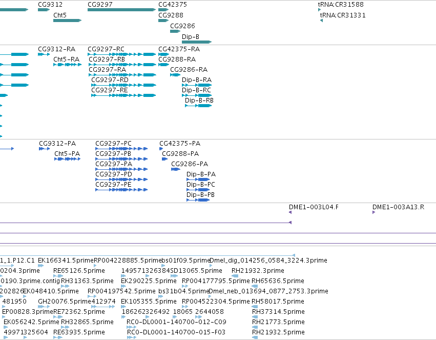The width and height of the screenshot is (436, 340).
Task: Select the CG9286 gene label
Action: pyautogui.click(x=182, y=26)
